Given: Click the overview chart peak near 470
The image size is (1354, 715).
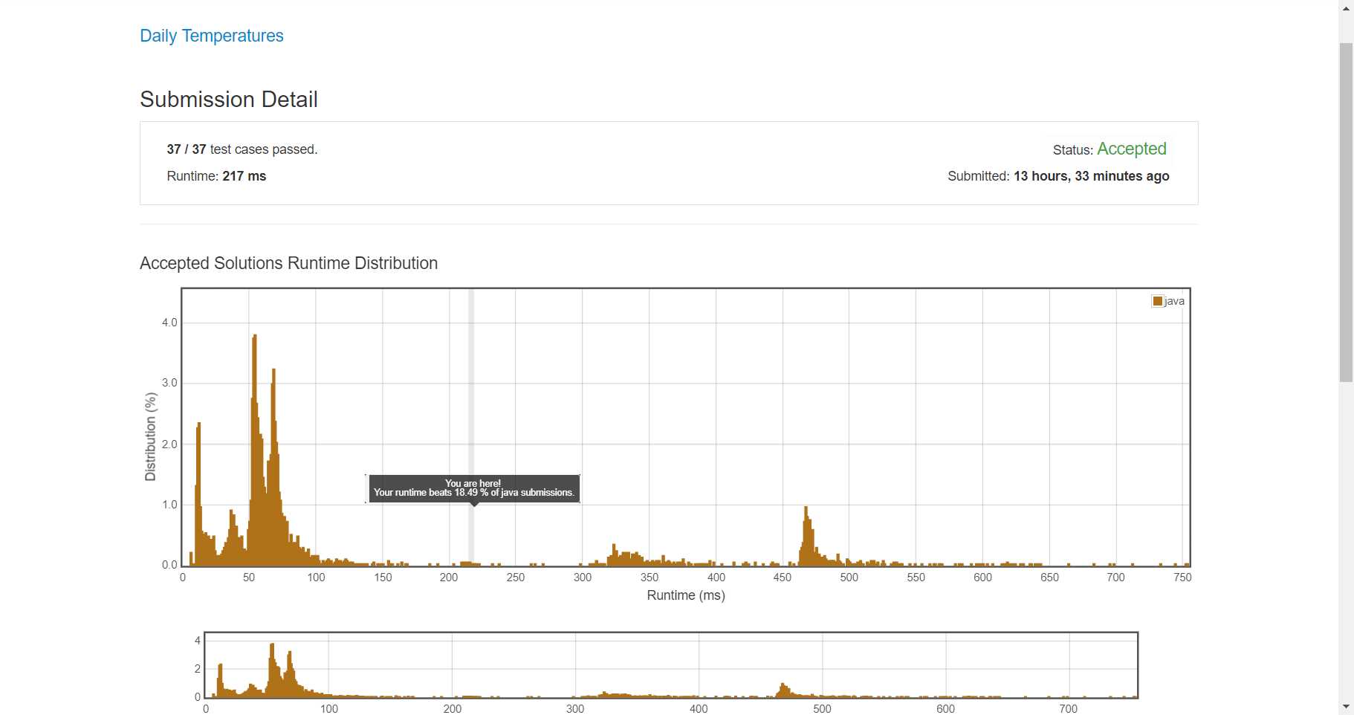Looking at the screenshot, I should pos(783,690).
